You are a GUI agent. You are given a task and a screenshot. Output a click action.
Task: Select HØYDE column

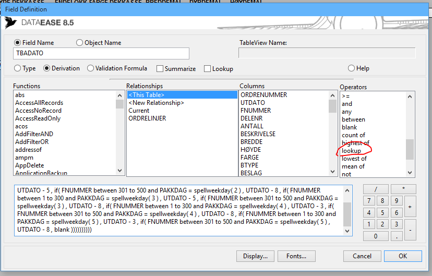point(251,150)
